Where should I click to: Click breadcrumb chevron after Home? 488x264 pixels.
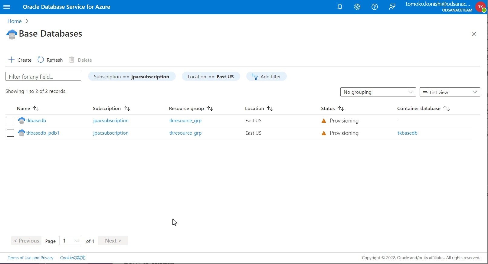point(27,21)
